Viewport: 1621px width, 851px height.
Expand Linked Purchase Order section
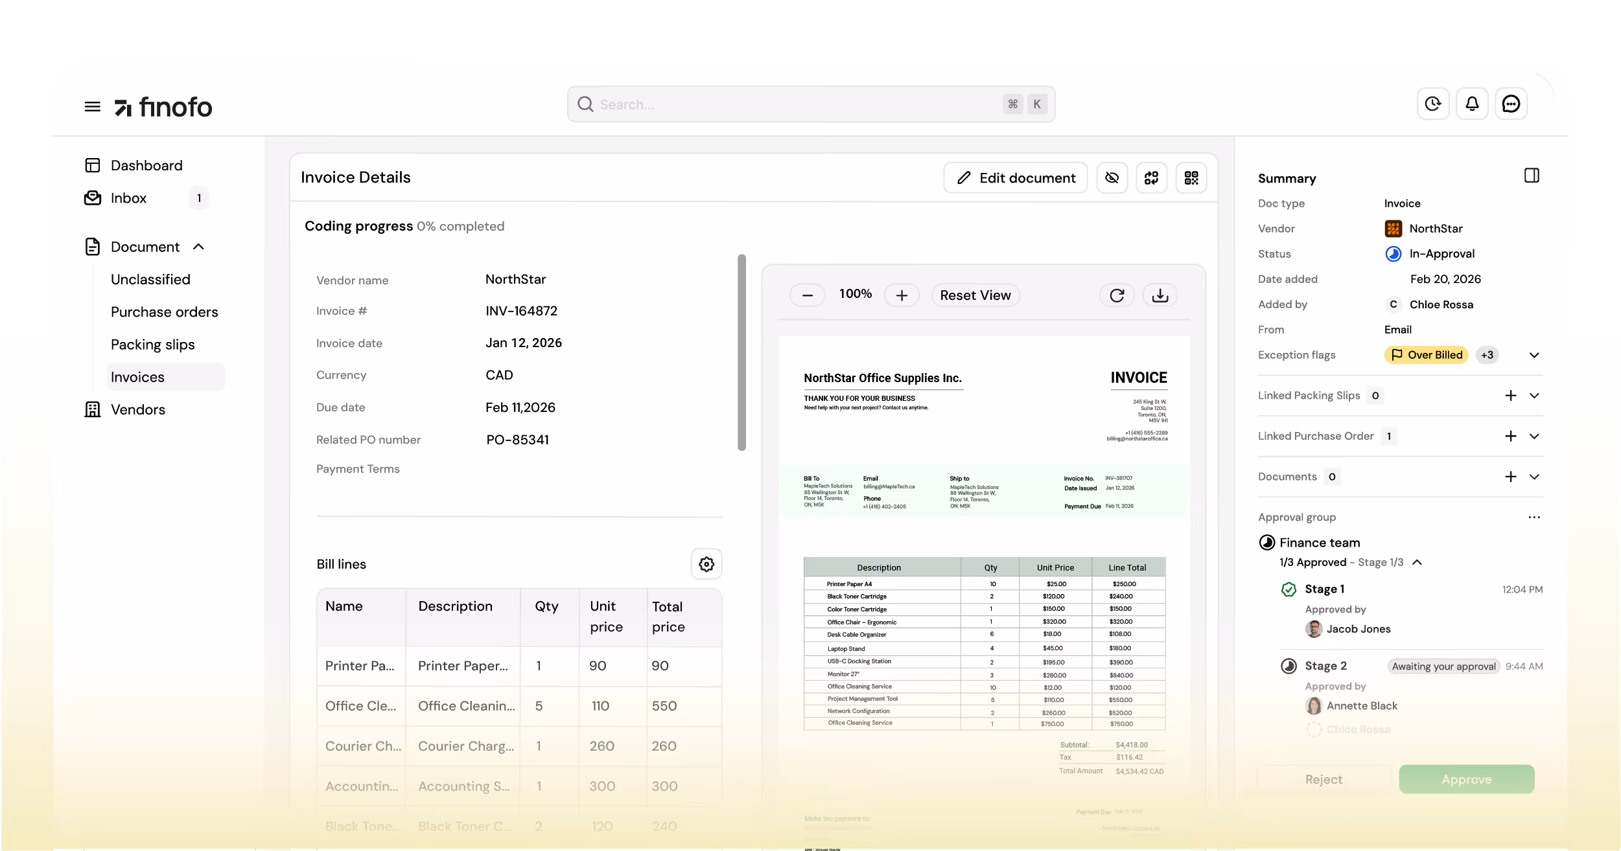tap(1534, 436)
